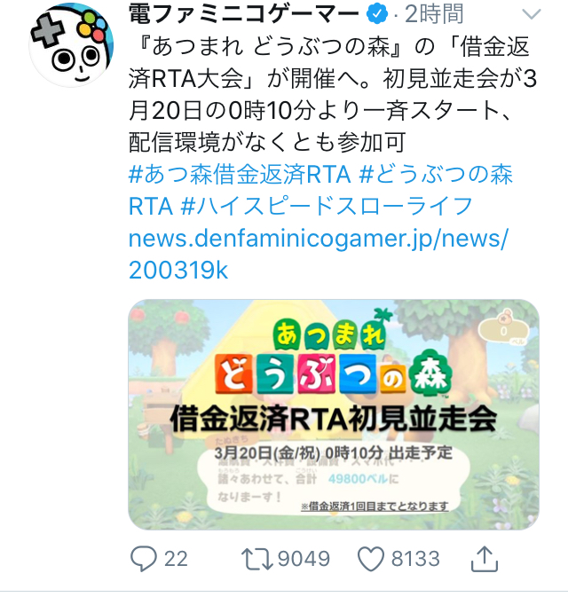Open the reply speech bubble icon
Screen dimensions: 568x597
(x=144, y=559)
